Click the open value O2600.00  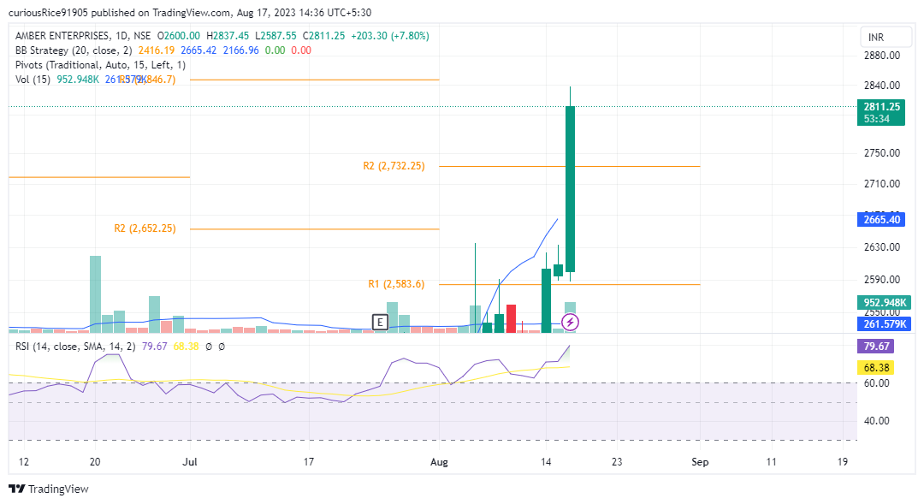point(179,36)
